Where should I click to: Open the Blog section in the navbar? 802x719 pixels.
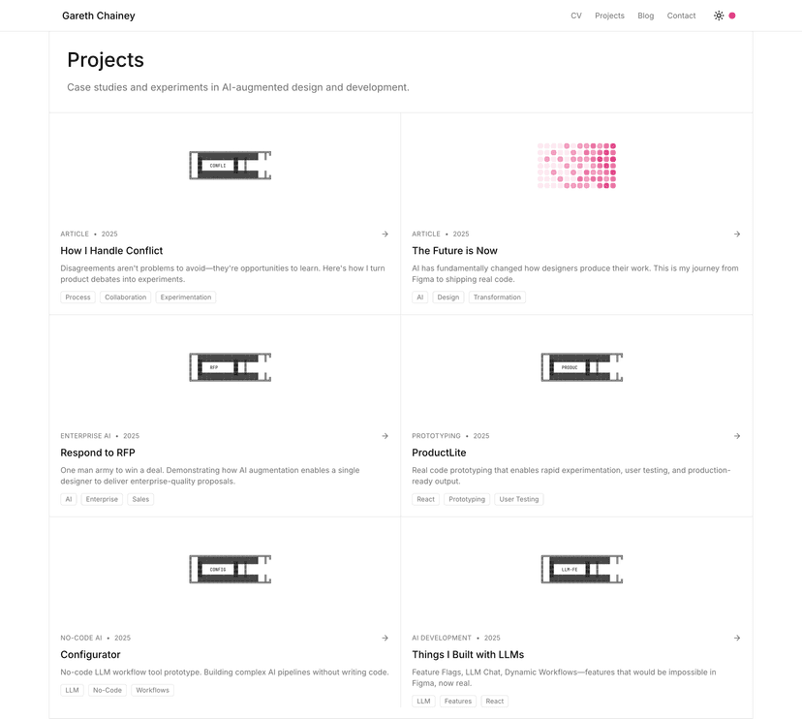(645, 16)
